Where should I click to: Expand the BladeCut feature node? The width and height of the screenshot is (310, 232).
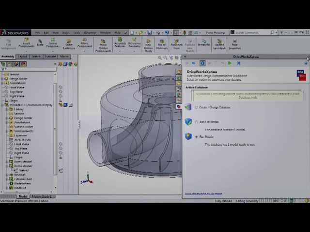click(x=7, y=188)
